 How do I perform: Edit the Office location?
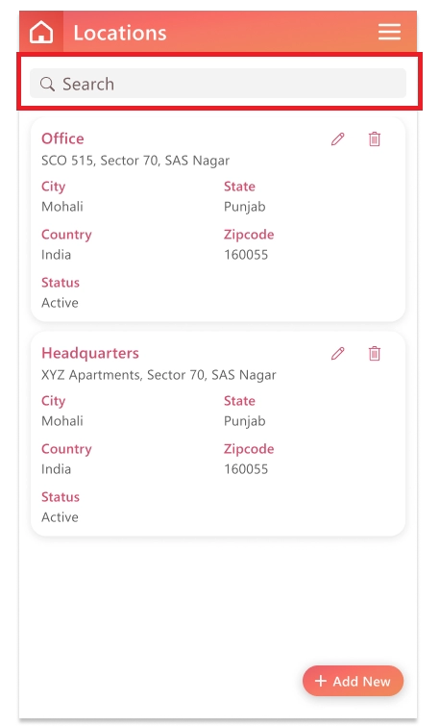pyautogui.click(x=338, y=138)
